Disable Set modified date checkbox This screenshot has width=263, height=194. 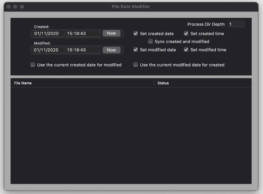point(135,50)
